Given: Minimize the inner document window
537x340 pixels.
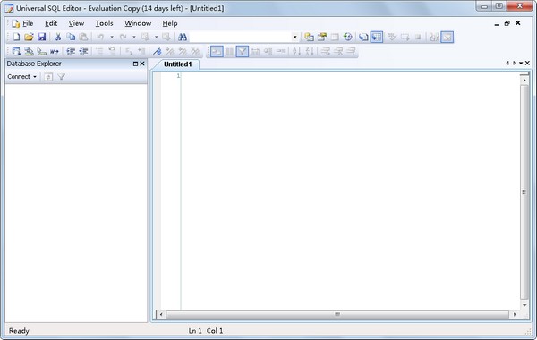Looking at the screenshot, I should (497, 24).
